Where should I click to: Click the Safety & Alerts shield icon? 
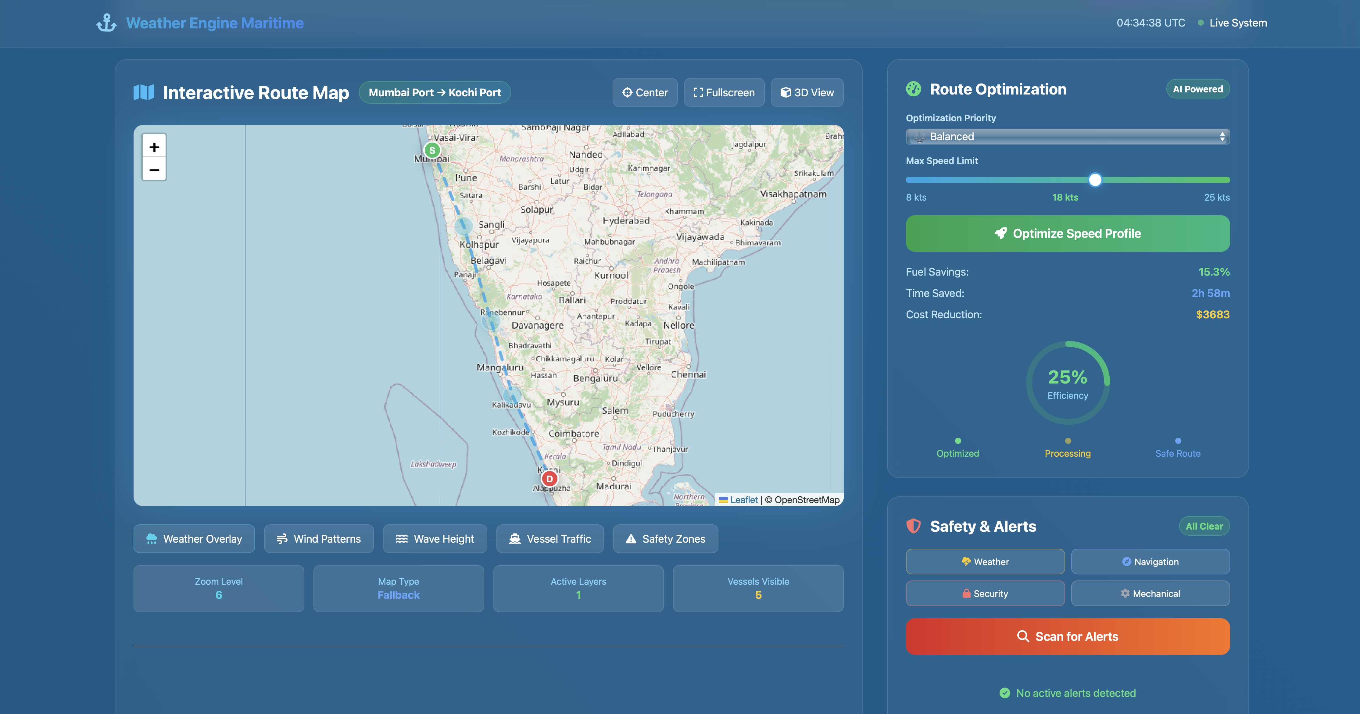click(x=913, y=526)
